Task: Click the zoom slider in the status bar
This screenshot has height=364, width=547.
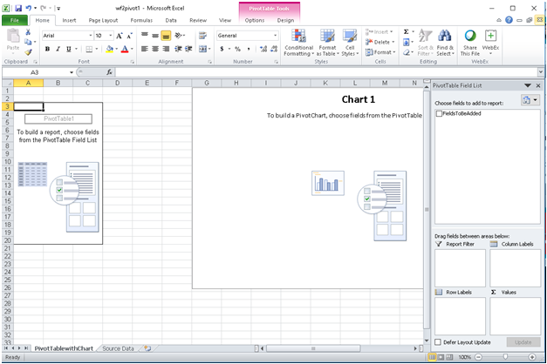Action: coord(505,357)
